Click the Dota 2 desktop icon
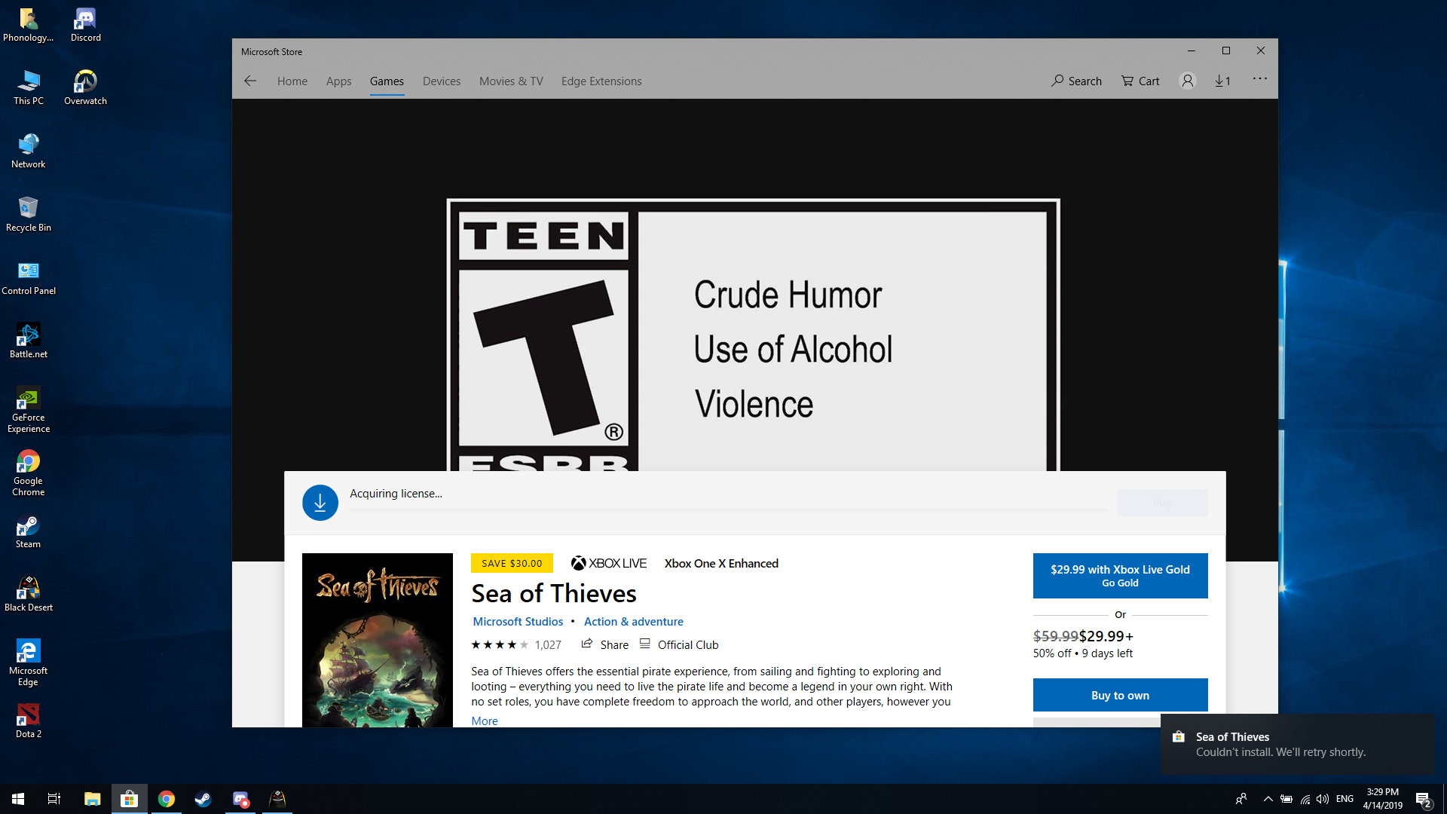The image size is (1447, 814). pyautogui.click(x=29, y=717)
